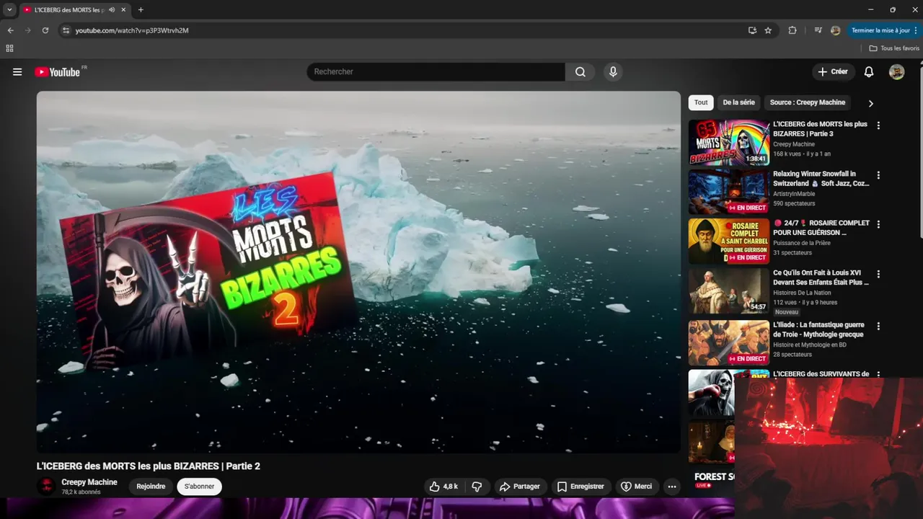Open title Ce Qu'ils Ont Fait à Louis XVI
This screenshot has width=923, height=519.
821,278
